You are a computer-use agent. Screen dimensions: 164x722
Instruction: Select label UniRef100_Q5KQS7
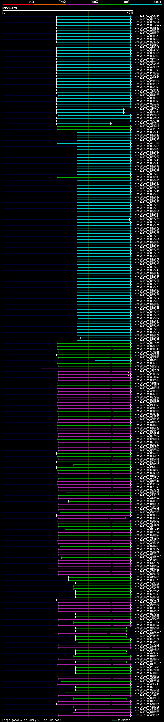click(147, 98)
